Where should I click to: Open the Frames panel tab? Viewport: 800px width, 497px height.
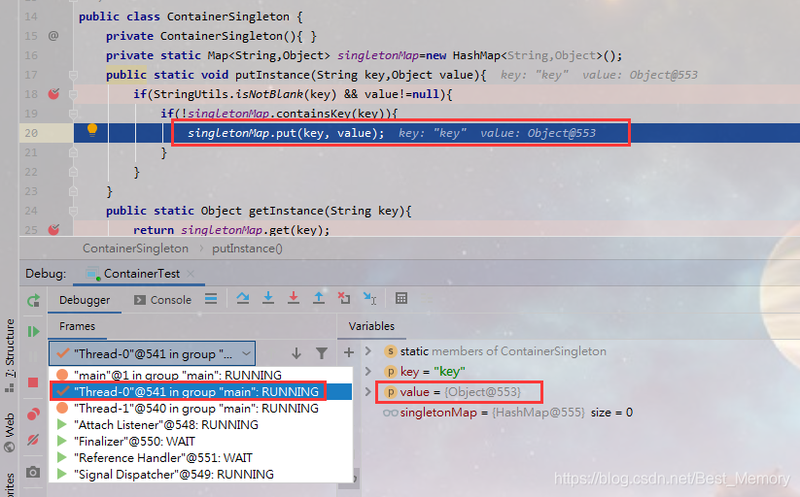(x=77, y=326)
